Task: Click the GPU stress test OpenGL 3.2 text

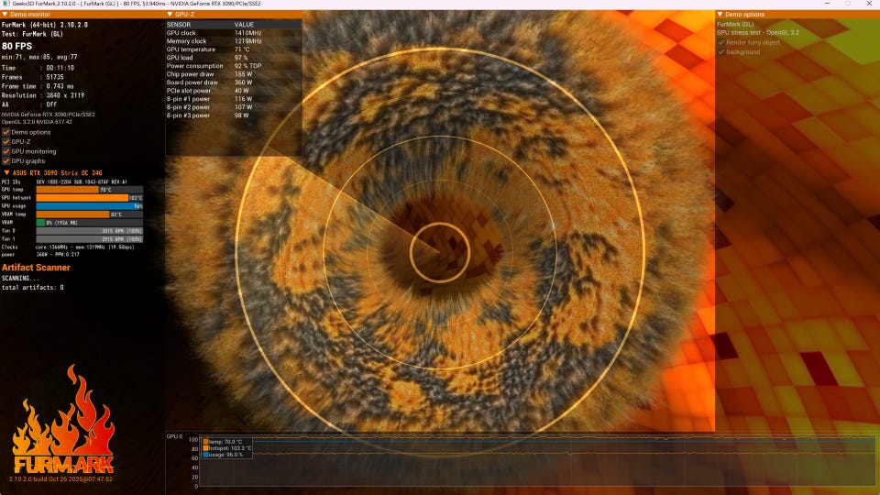Action: pyautogui.click(x=758, y=33)
